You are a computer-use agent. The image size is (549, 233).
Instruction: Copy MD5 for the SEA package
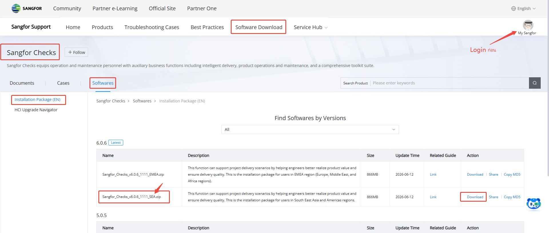512,197
